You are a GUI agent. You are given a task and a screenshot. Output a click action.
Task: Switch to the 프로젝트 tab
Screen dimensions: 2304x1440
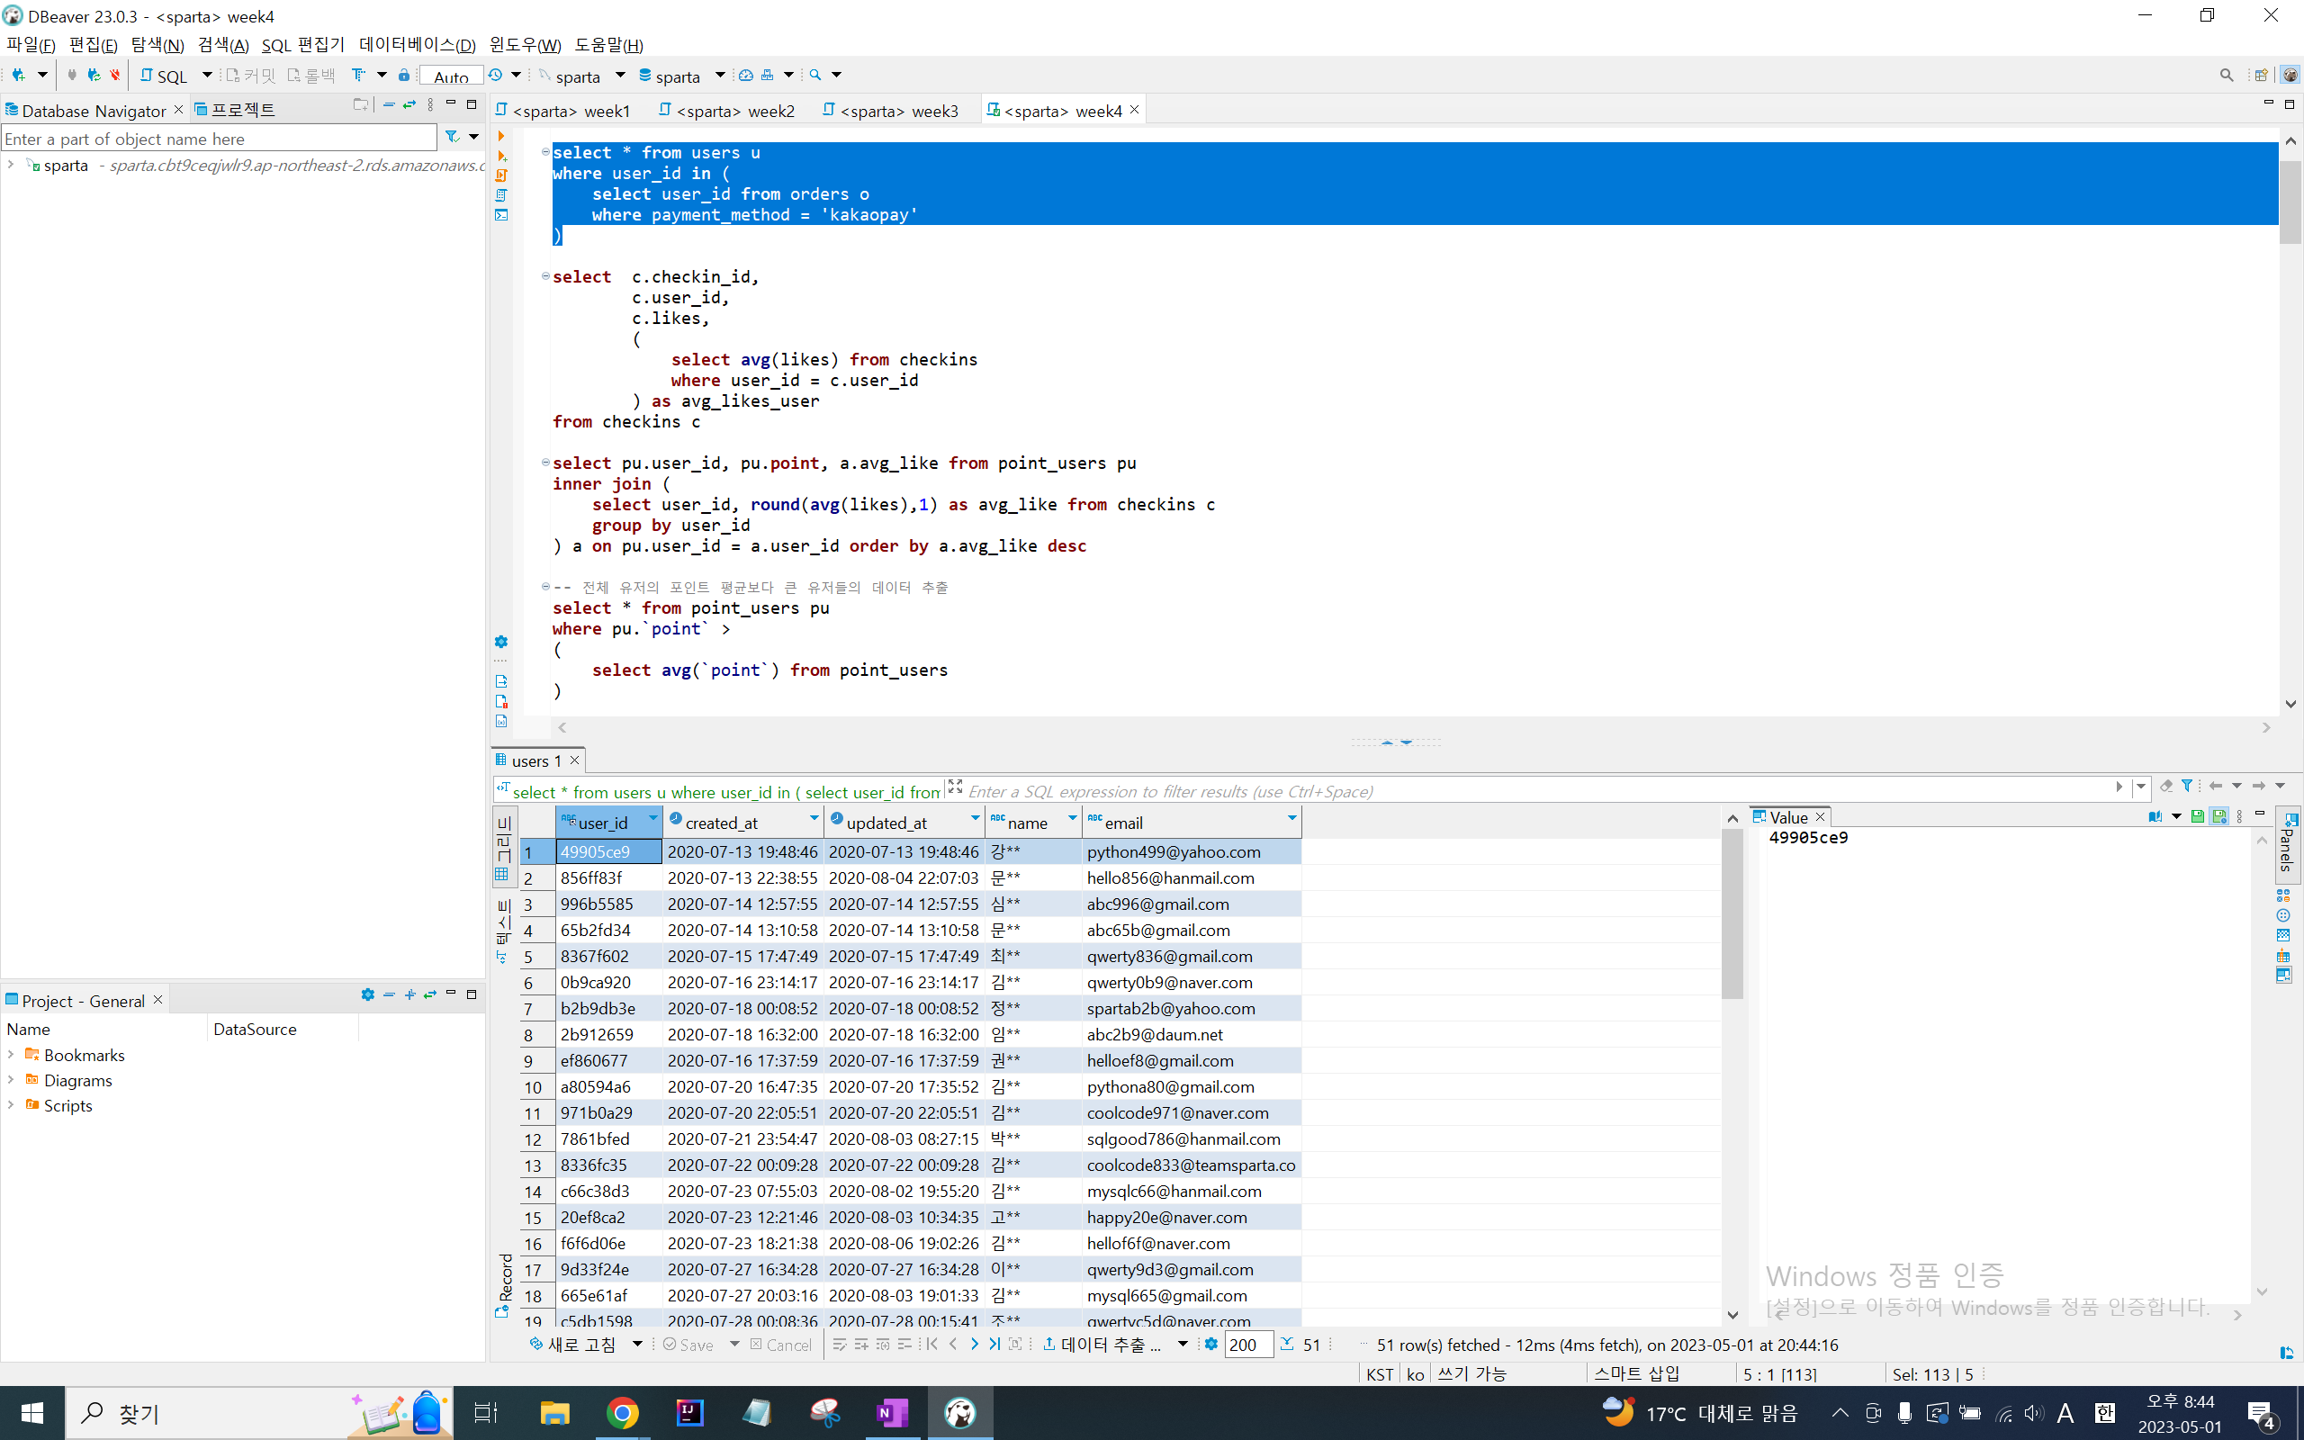234,110
